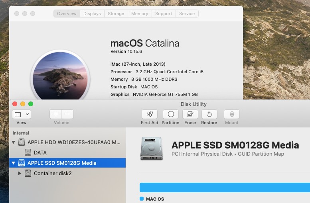Viewport: 310px width, 203px height.
Task: Open the Support tab
Action: 164,14
